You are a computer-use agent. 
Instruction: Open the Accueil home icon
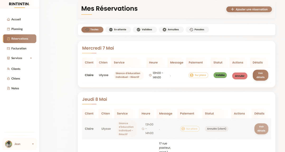point(8,19)
